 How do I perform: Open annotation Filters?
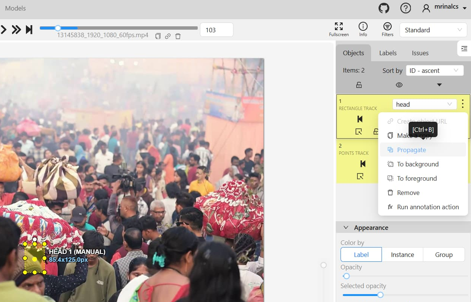pos(387,29)
